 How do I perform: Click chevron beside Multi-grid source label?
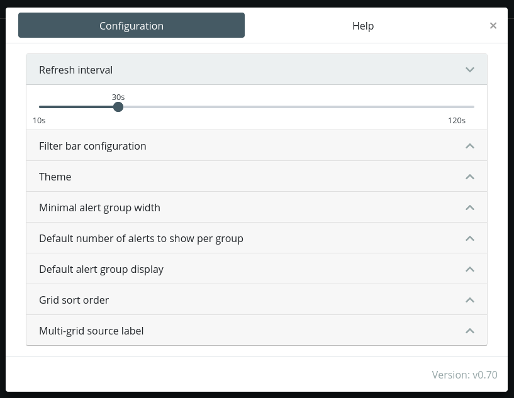point(470,331)
